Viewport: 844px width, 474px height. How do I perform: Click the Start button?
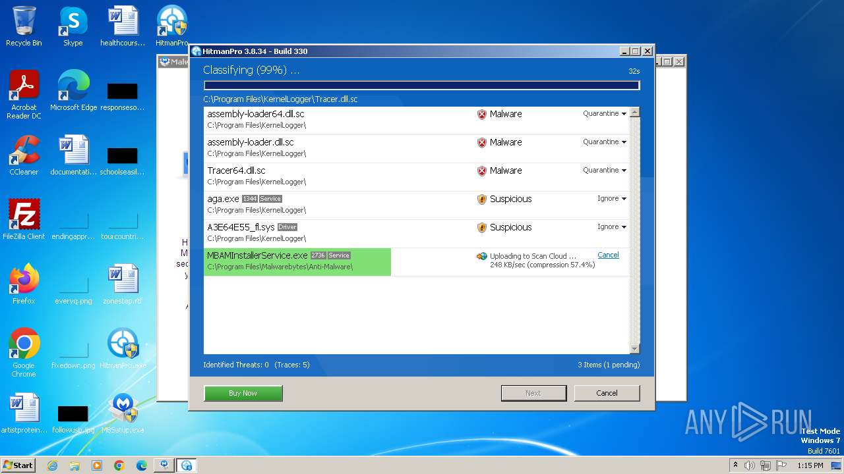[x=18, y=465]
